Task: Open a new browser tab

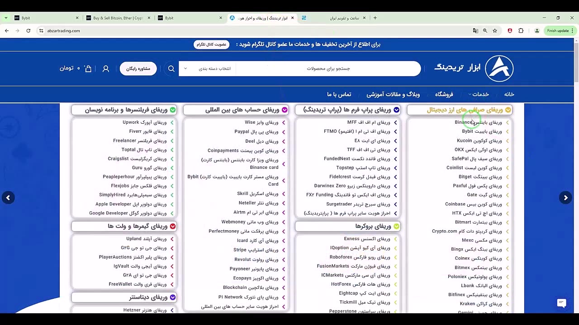Action: click(x=375, y=18)
